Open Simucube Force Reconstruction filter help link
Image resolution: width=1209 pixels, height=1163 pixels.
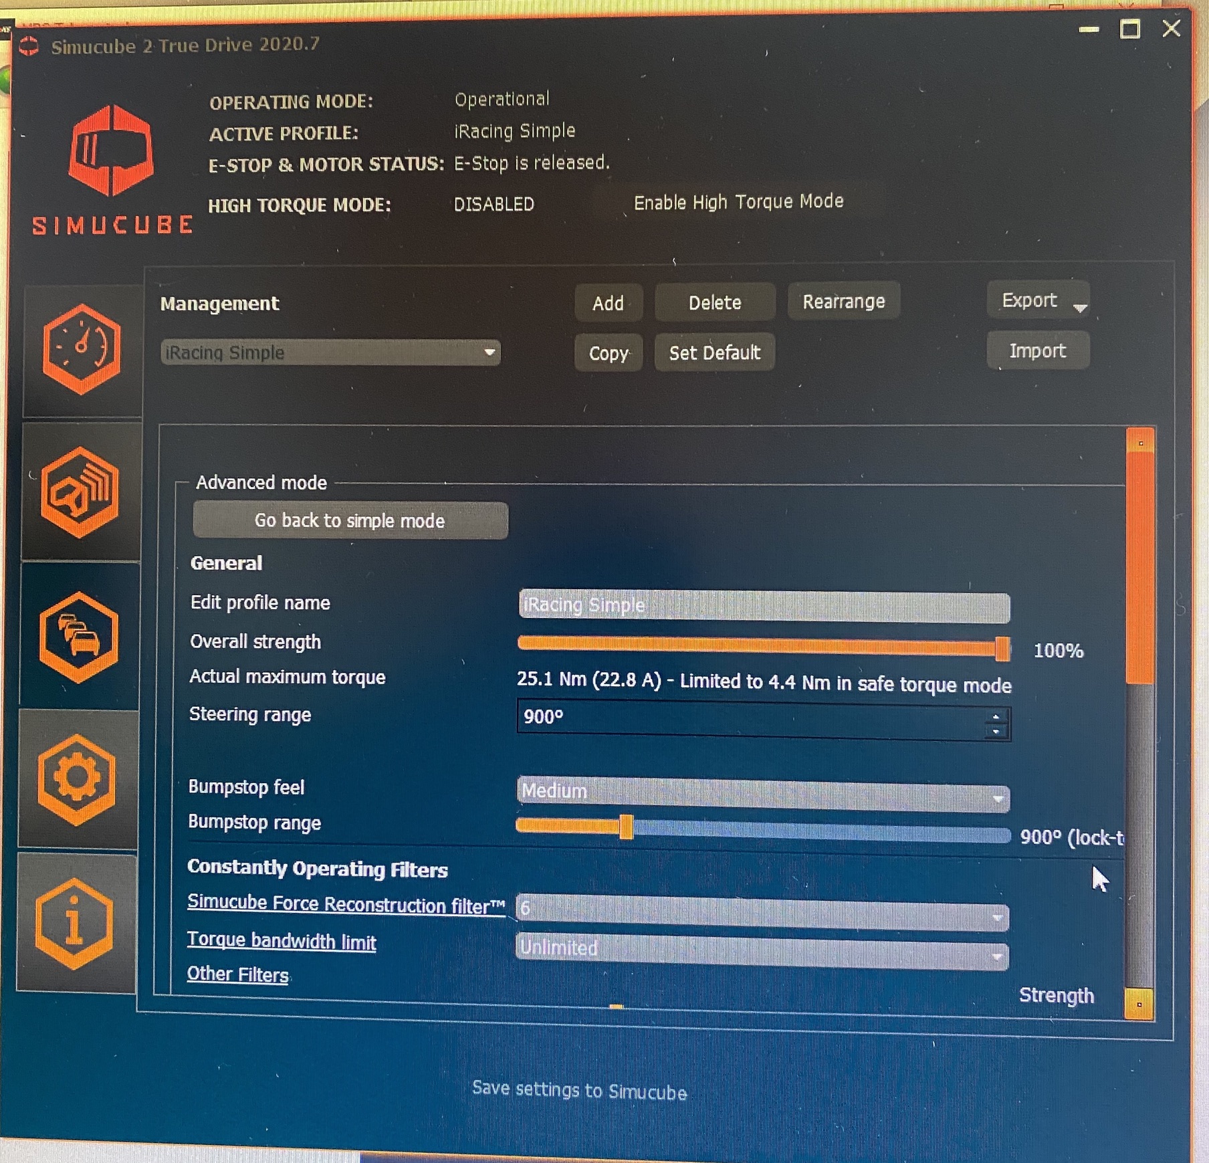pos(346,904)
